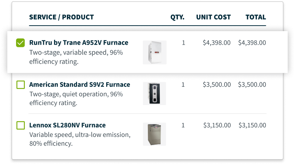This screenshot has width=295, height=164.
Task: Click the American Standard quiet operation description
Action: (x=76, y=98)
